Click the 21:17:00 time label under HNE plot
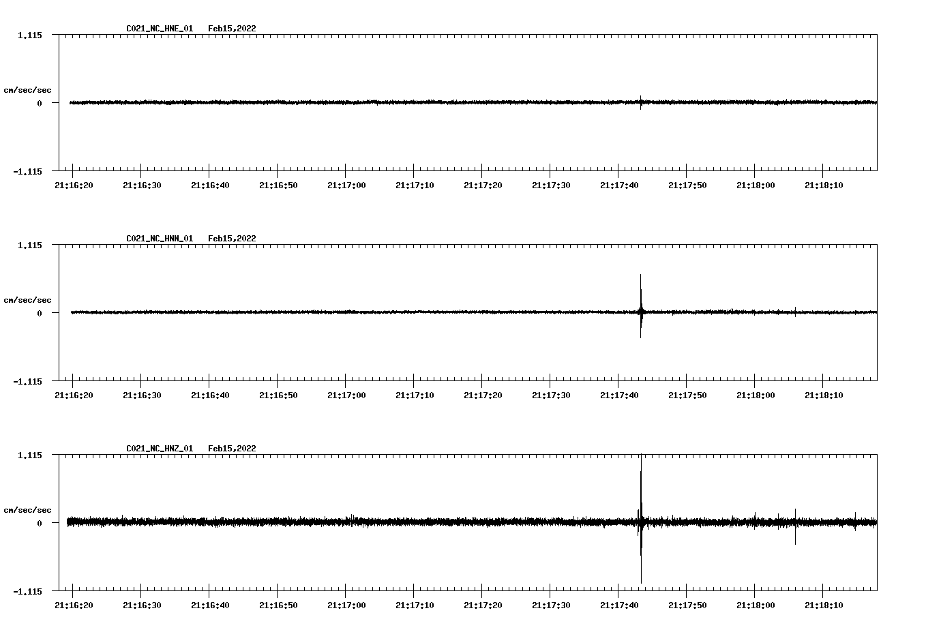 click(x=346, y=185)
